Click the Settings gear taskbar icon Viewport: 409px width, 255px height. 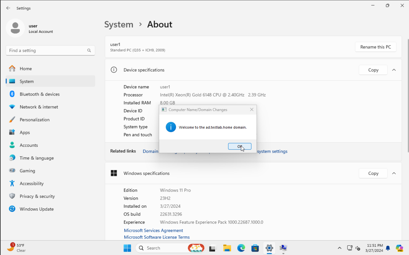[269, 248]
